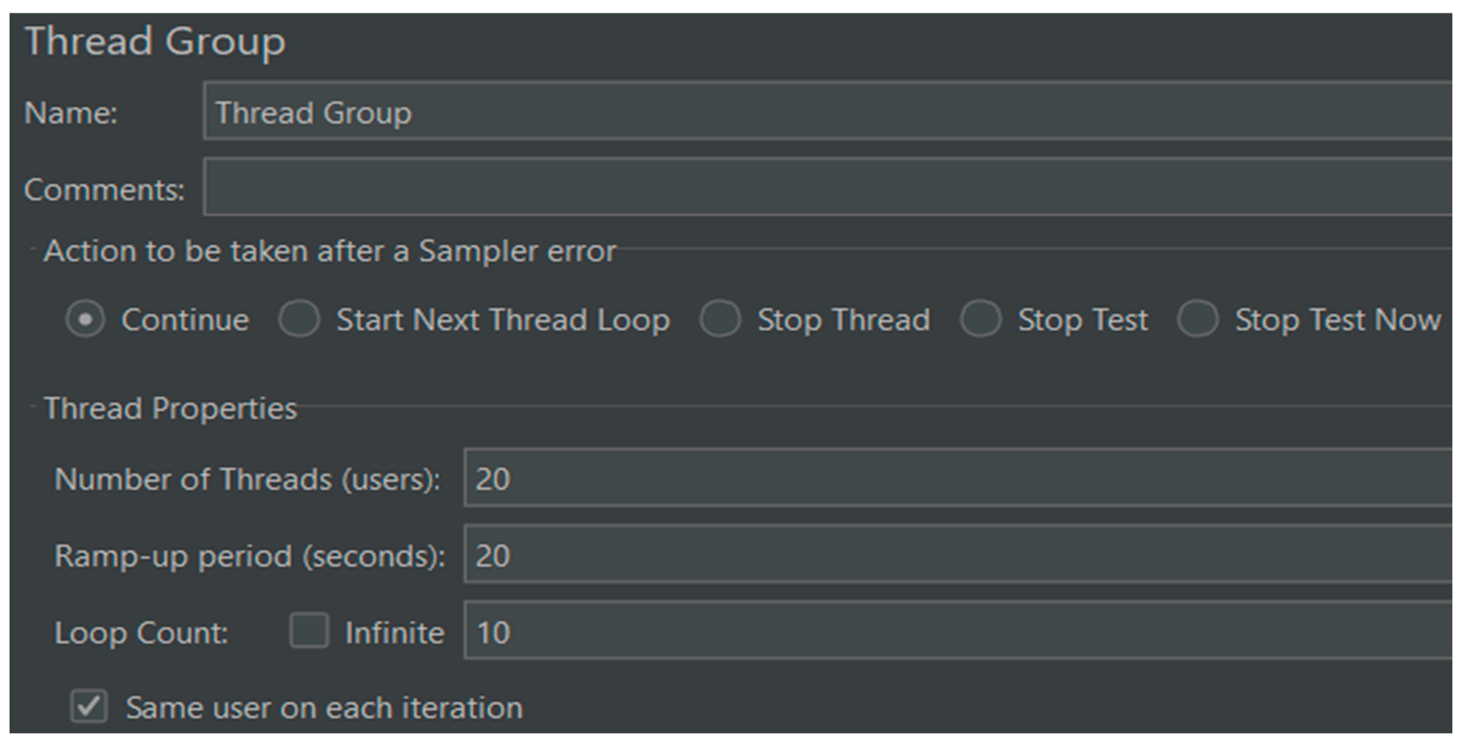Click the "Name:" label
This screenshot has width=1462, height=748.
71,112
